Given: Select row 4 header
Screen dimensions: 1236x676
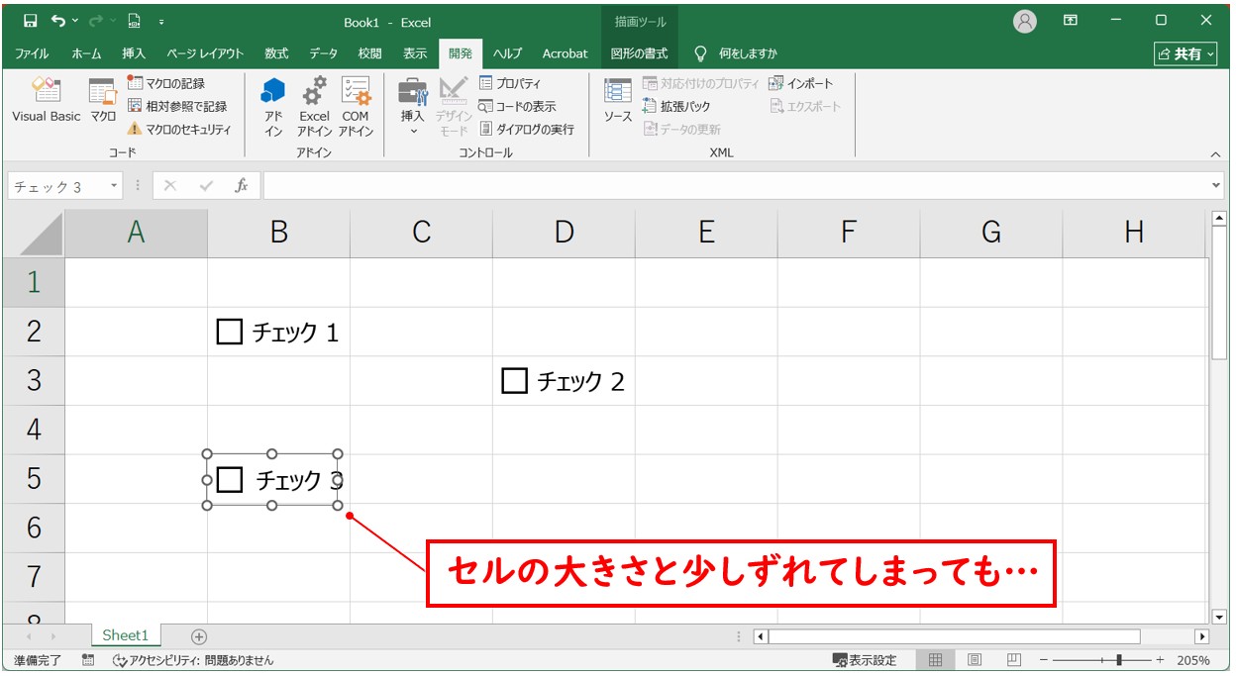Looking at the screenshot, I should [34, 430].
